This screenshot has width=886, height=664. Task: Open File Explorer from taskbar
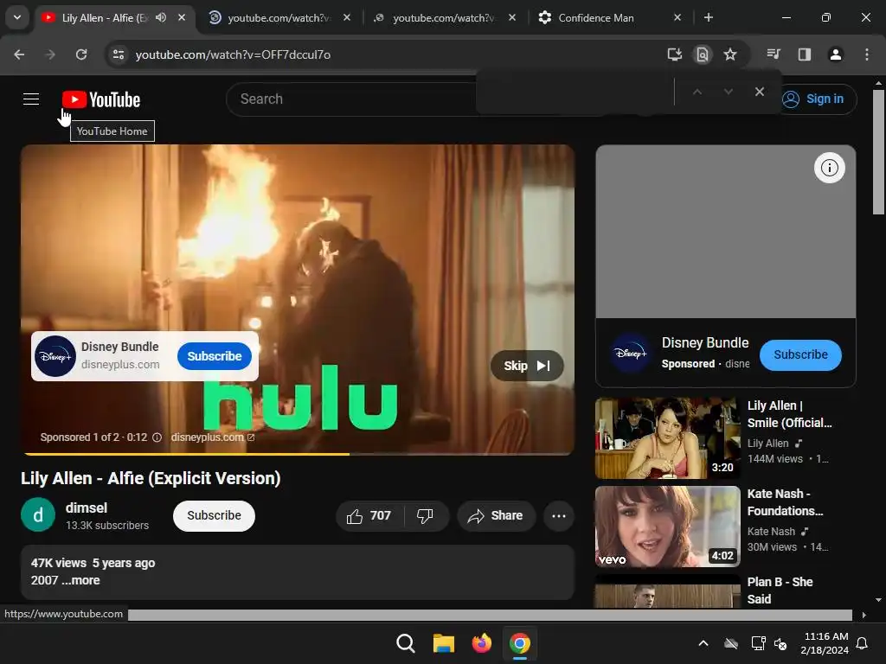[x=444, y=643]
